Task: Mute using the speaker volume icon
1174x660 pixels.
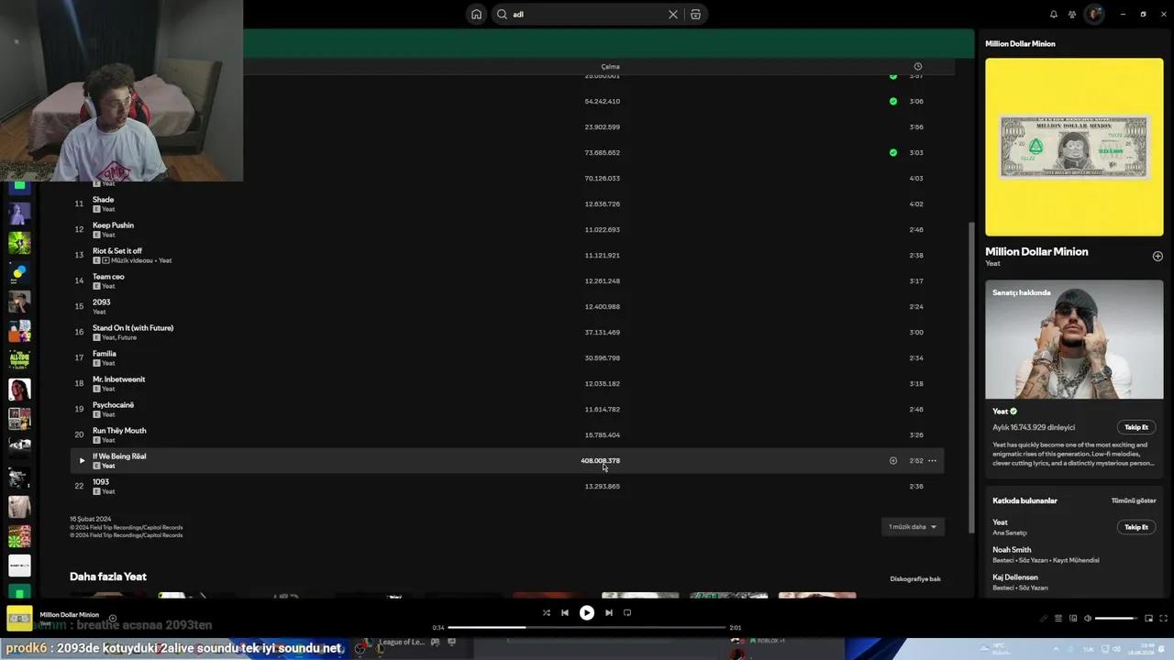Action: [x=1088, y=619]
